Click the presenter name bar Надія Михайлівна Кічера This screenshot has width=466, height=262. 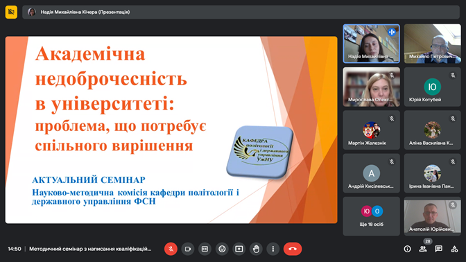point(241,12)
